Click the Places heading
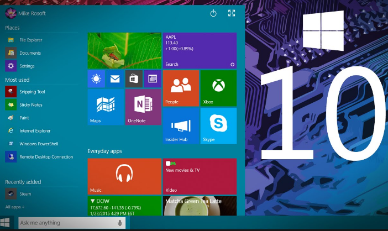 click(12, 28)
